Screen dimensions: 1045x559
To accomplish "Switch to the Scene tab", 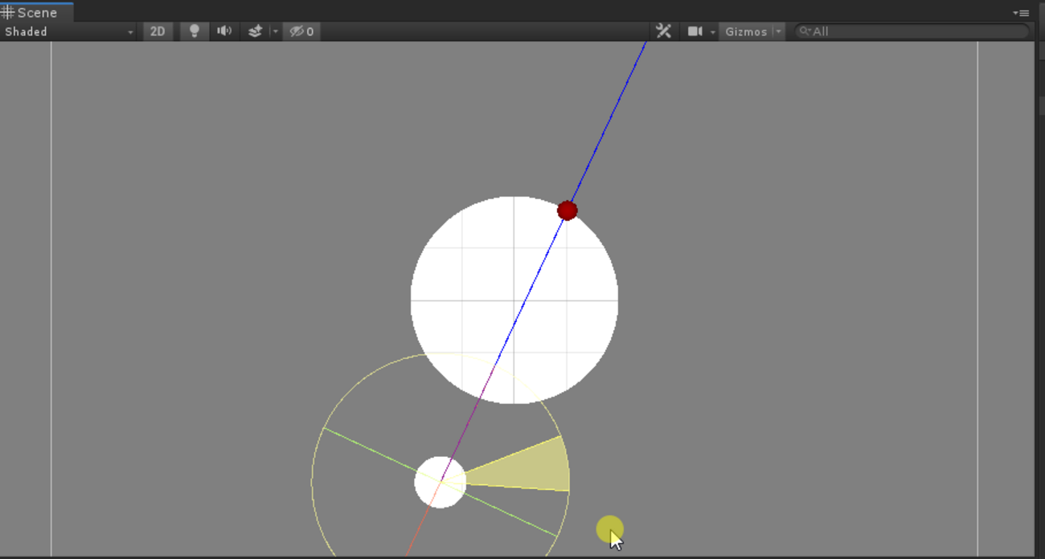I will point(36,12).
